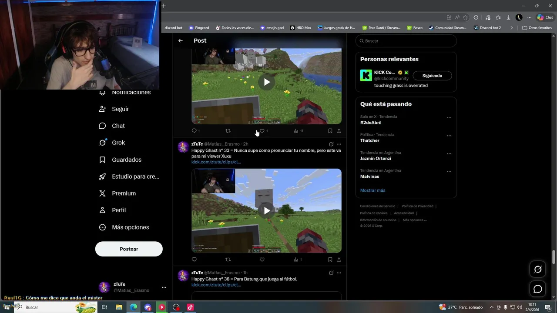Open Guardados bookmark menu item

pos(121,160)
